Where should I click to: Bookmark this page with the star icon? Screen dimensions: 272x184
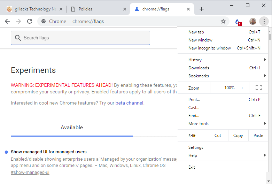223,21
